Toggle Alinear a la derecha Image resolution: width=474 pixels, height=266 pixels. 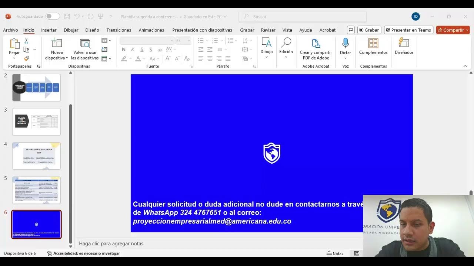[219, 58]
